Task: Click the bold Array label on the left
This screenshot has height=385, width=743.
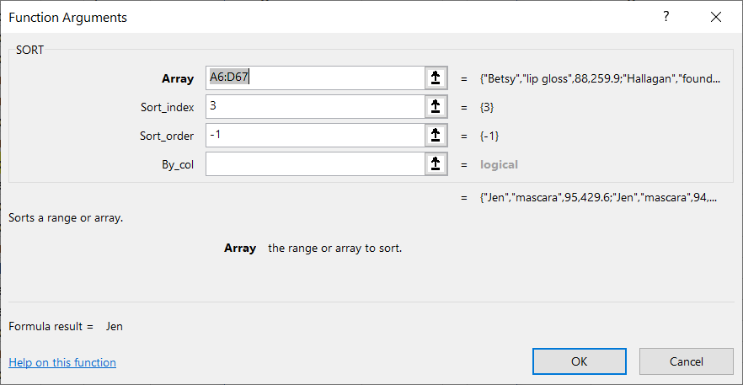Action: [177, 79]
